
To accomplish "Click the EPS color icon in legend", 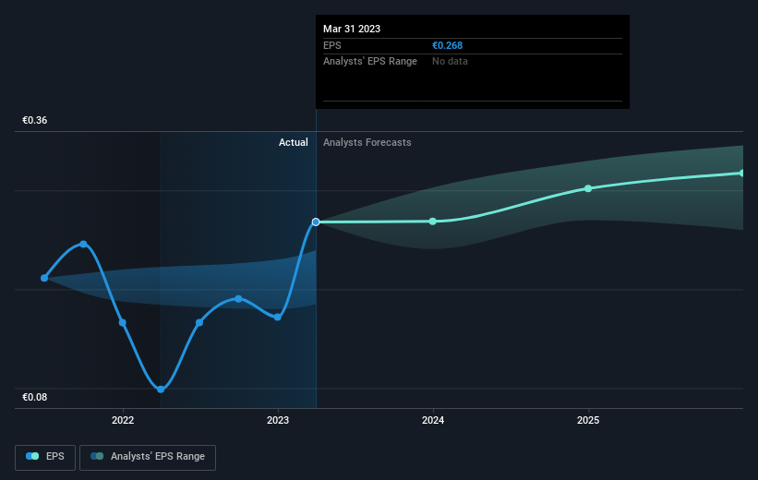I will [x=32, y=456].
